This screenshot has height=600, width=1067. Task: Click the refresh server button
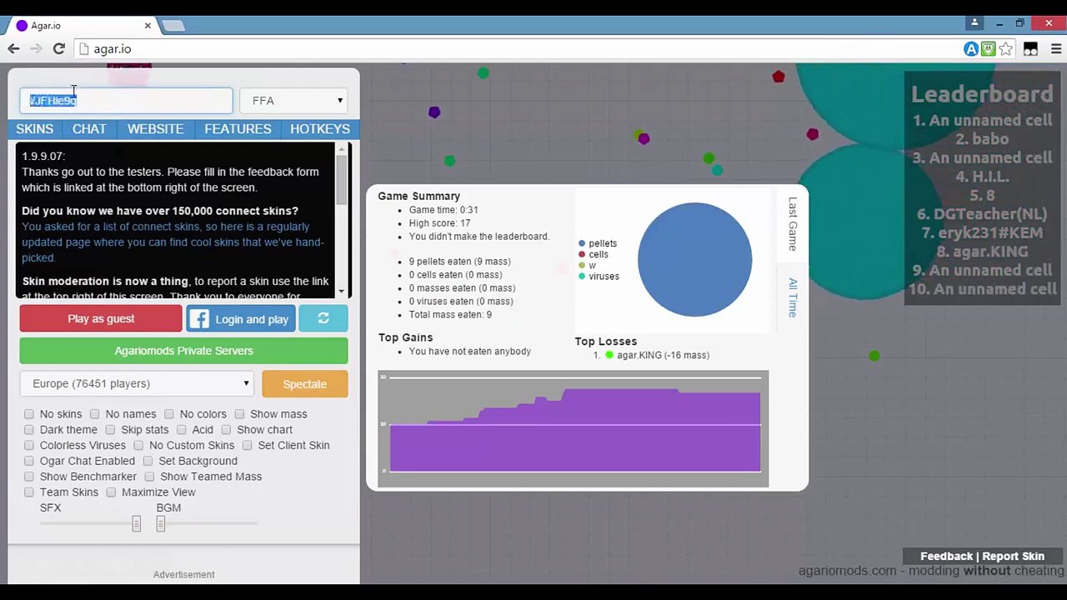(x=323, y=318)
